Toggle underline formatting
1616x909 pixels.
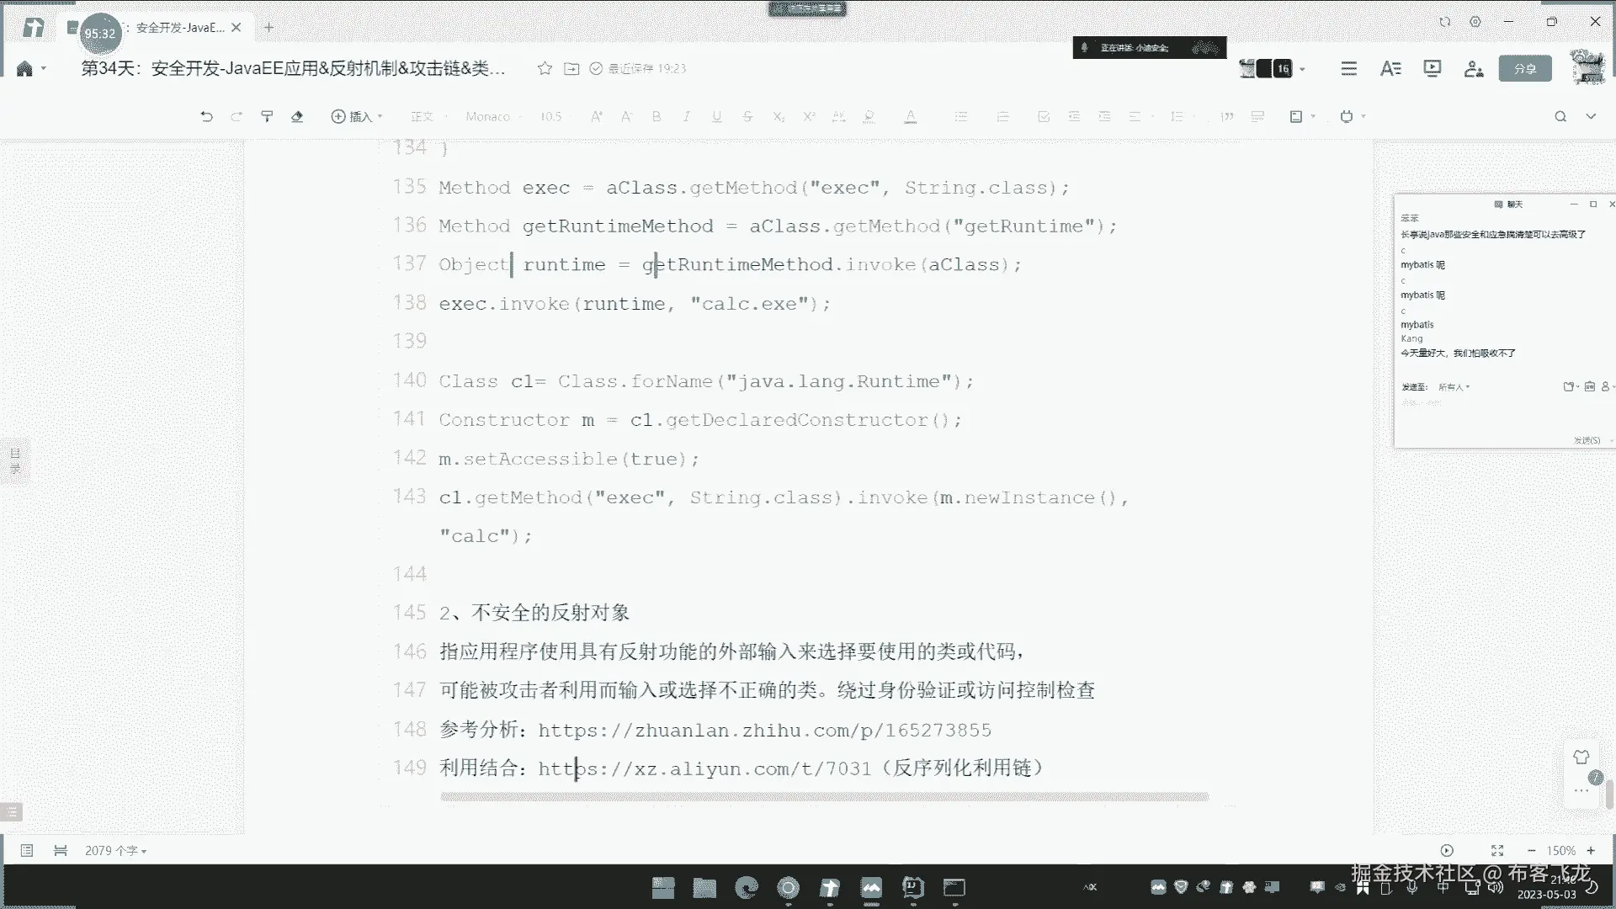[x=717, y=116]
